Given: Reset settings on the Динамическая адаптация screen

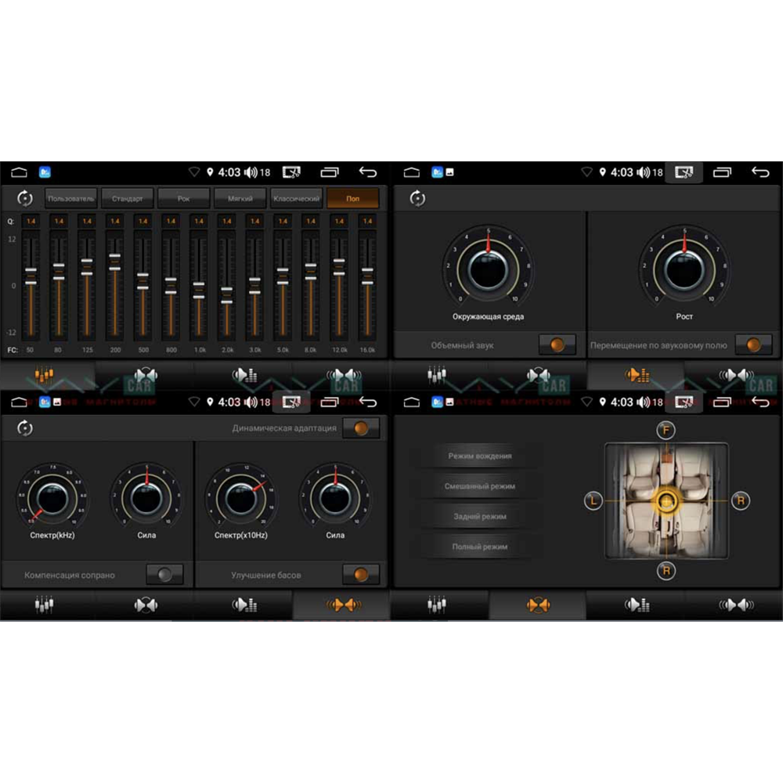Looking at the screenshot, I should coord(24,428).
